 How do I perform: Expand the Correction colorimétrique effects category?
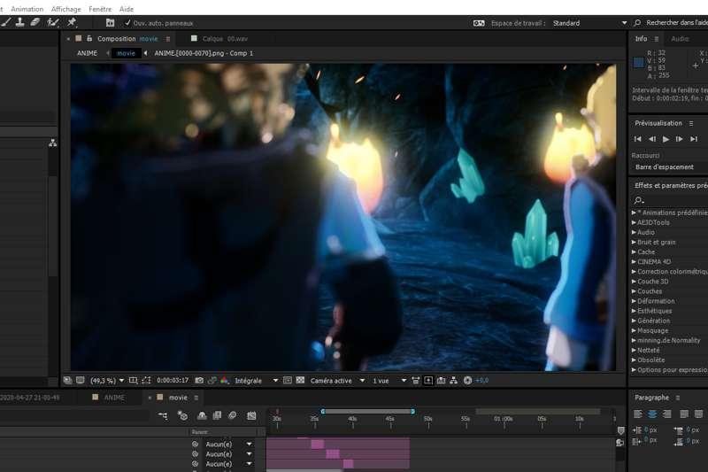click(634, 272)
